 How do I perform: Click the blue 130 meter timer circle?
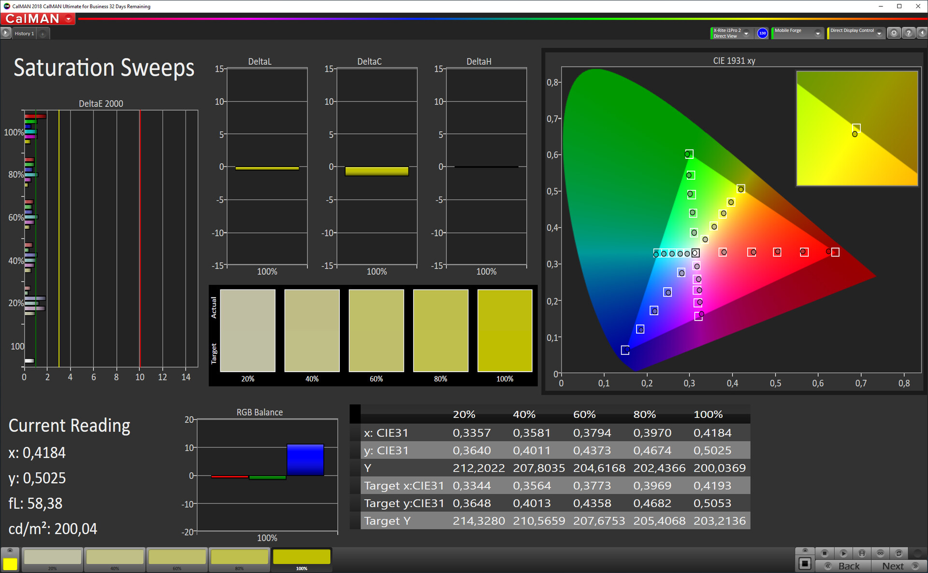pos(762,33)
